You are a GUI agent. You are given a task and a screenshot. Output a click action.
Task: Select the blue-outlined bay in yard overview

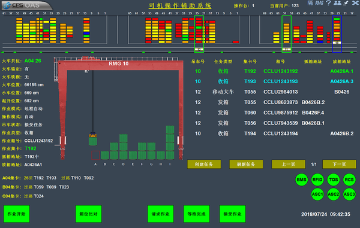pyautogui.click(x=337, y=34)
